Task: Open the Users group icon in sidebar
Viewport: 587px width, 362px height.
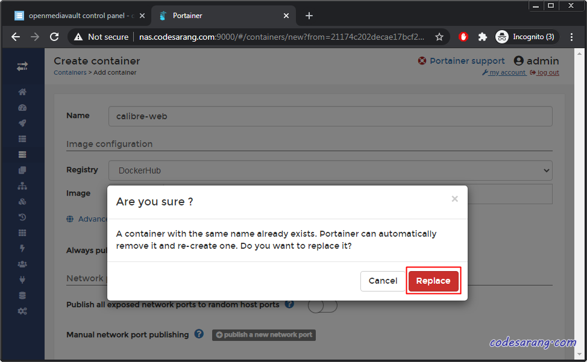Action: click(22, 264)
